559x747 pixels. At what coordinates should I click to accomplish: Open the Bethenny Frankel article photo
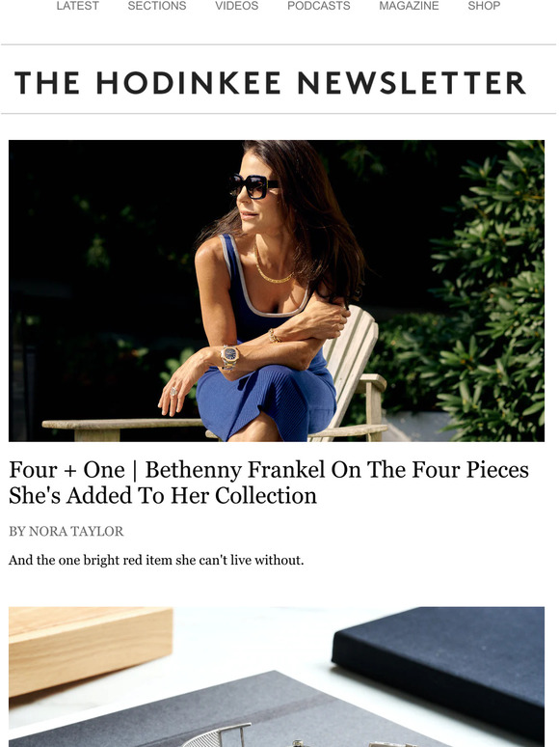coord(277,290)
